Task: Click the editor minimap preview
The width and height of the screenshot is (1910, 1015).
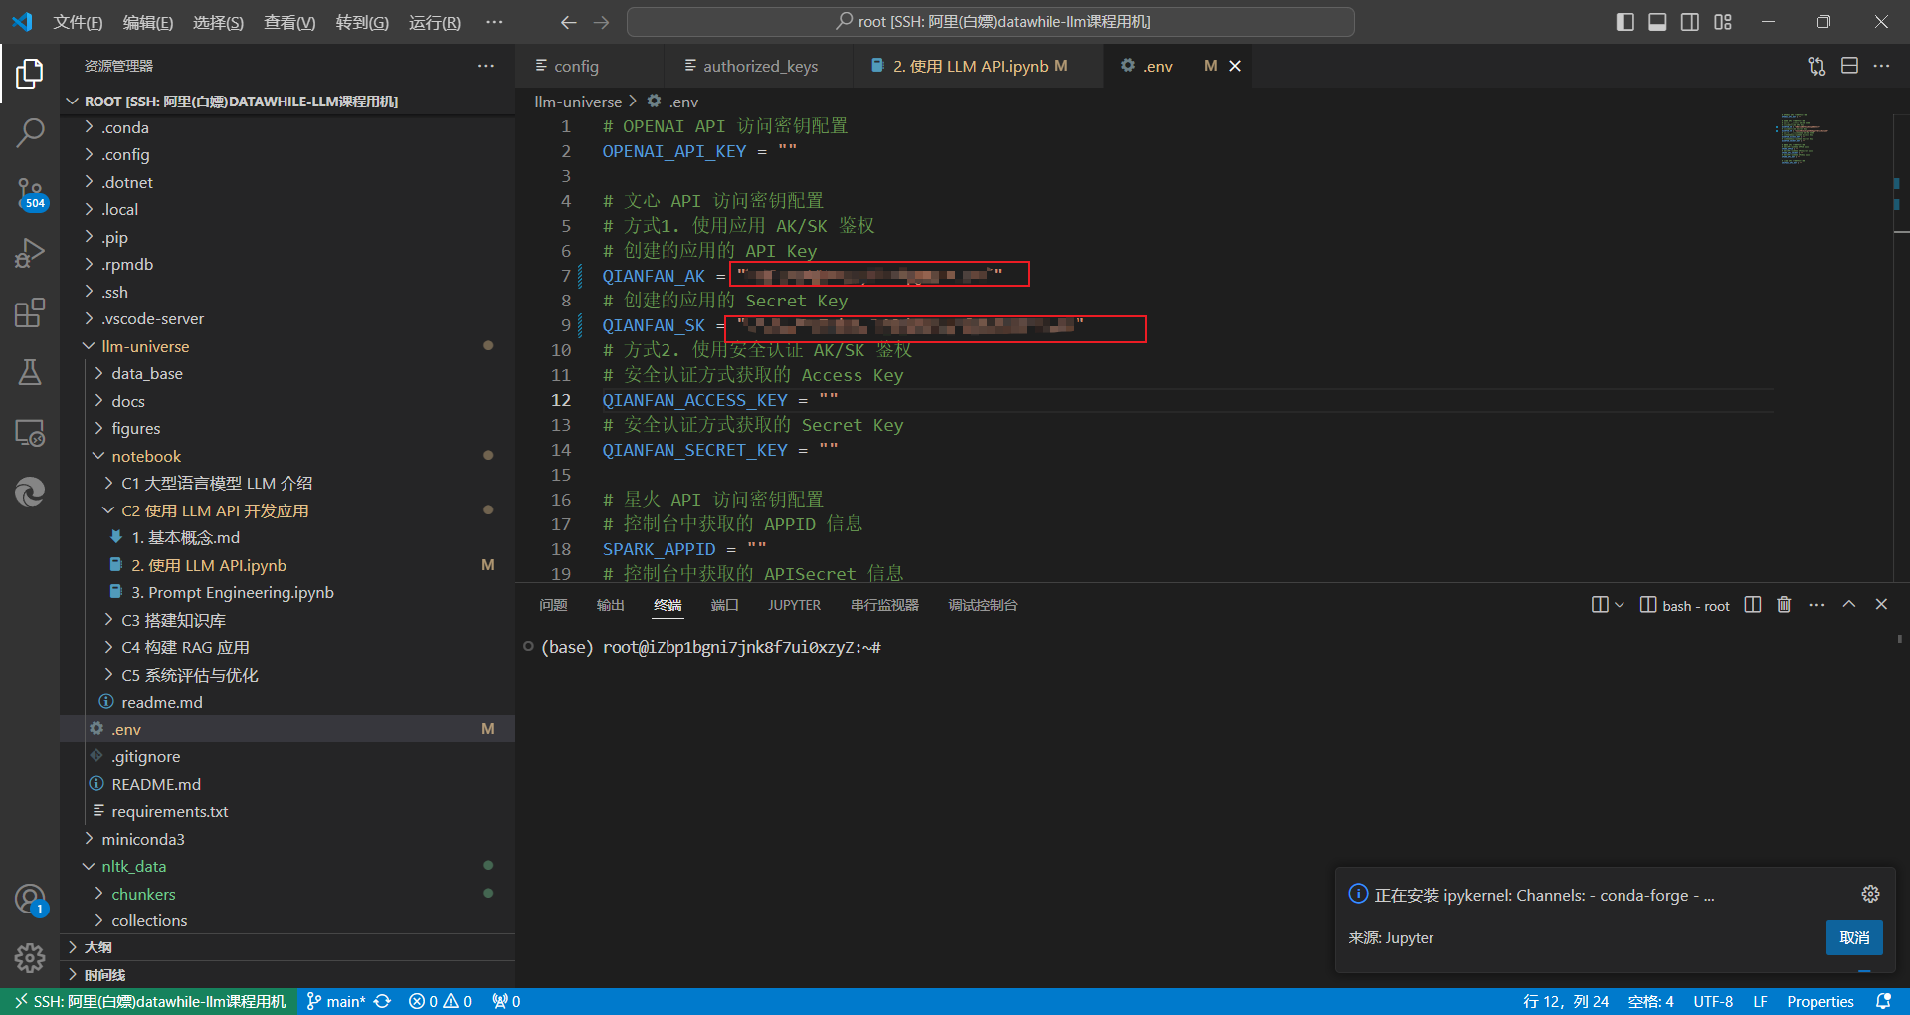Action: 1801,139
